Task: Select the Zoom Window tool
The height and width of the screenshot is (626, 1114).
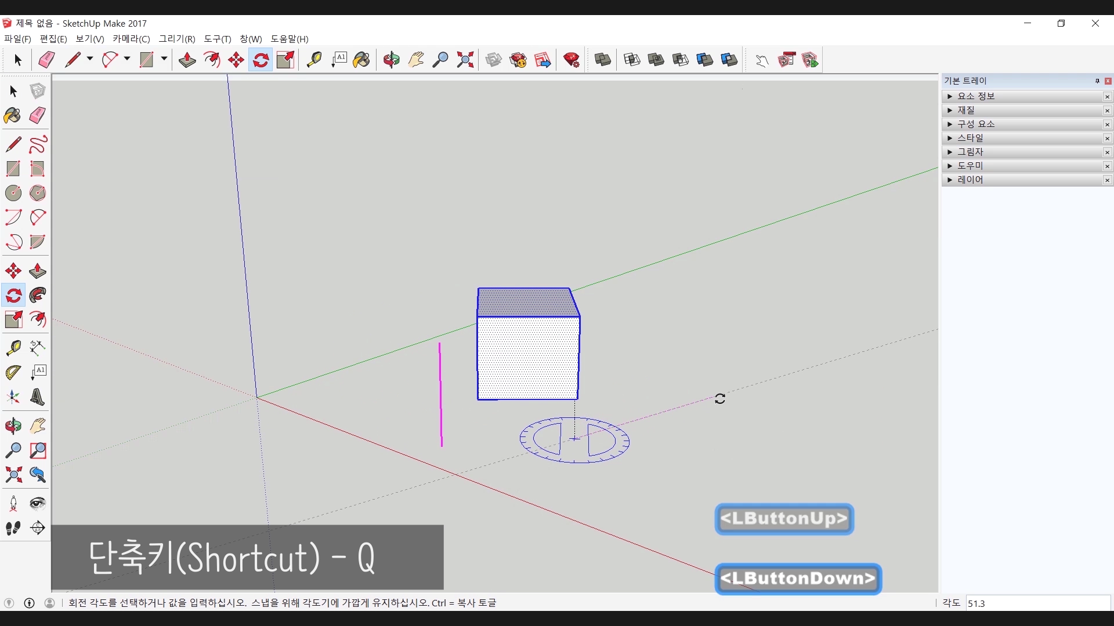Action: 38,450
